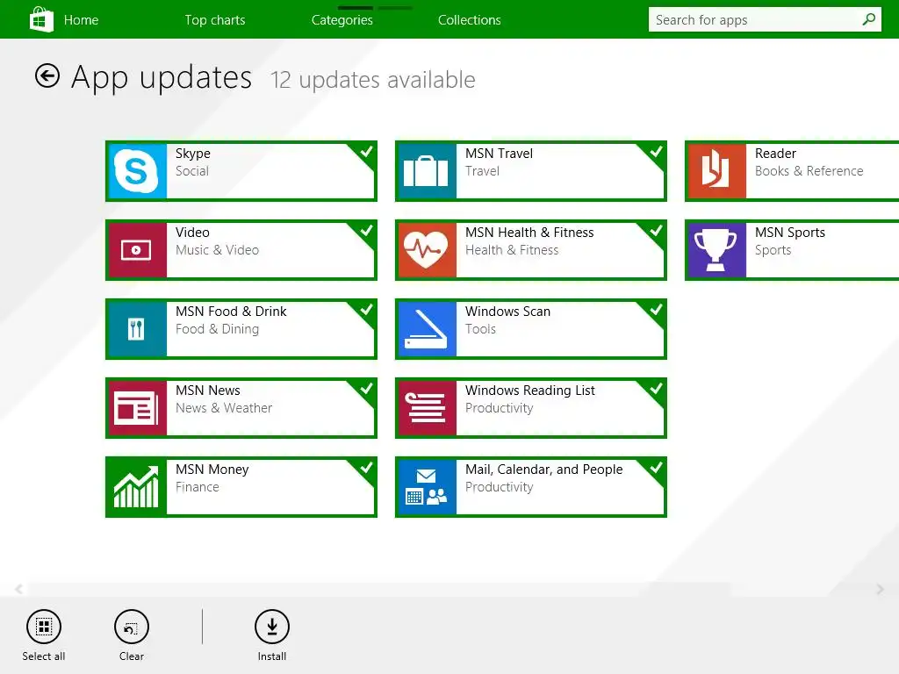The height and width of the screenshot is (674, 899).
Task: Uncheck the MSN Money checkmark
Action: pos(366,469)
